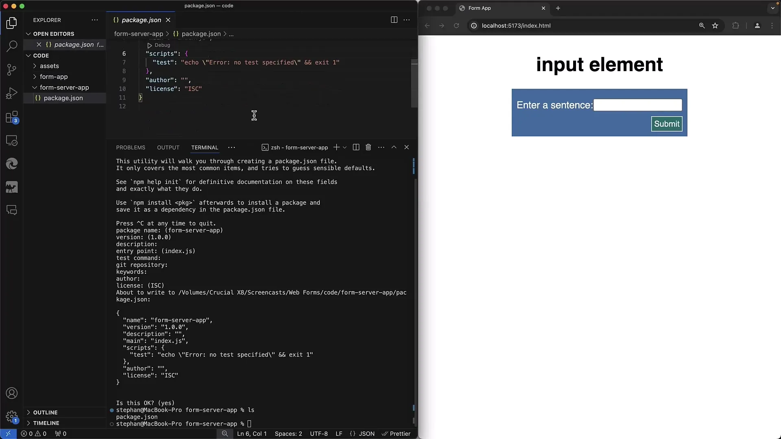Click the refresh button in browser toolbar
This screenshot has width=781, height=439.
[x=456, y=26]
